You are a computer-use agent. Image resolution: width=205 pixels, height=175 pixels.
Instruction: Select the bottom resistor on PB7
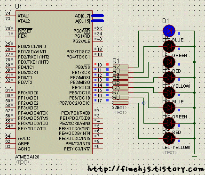pos(120,103)
